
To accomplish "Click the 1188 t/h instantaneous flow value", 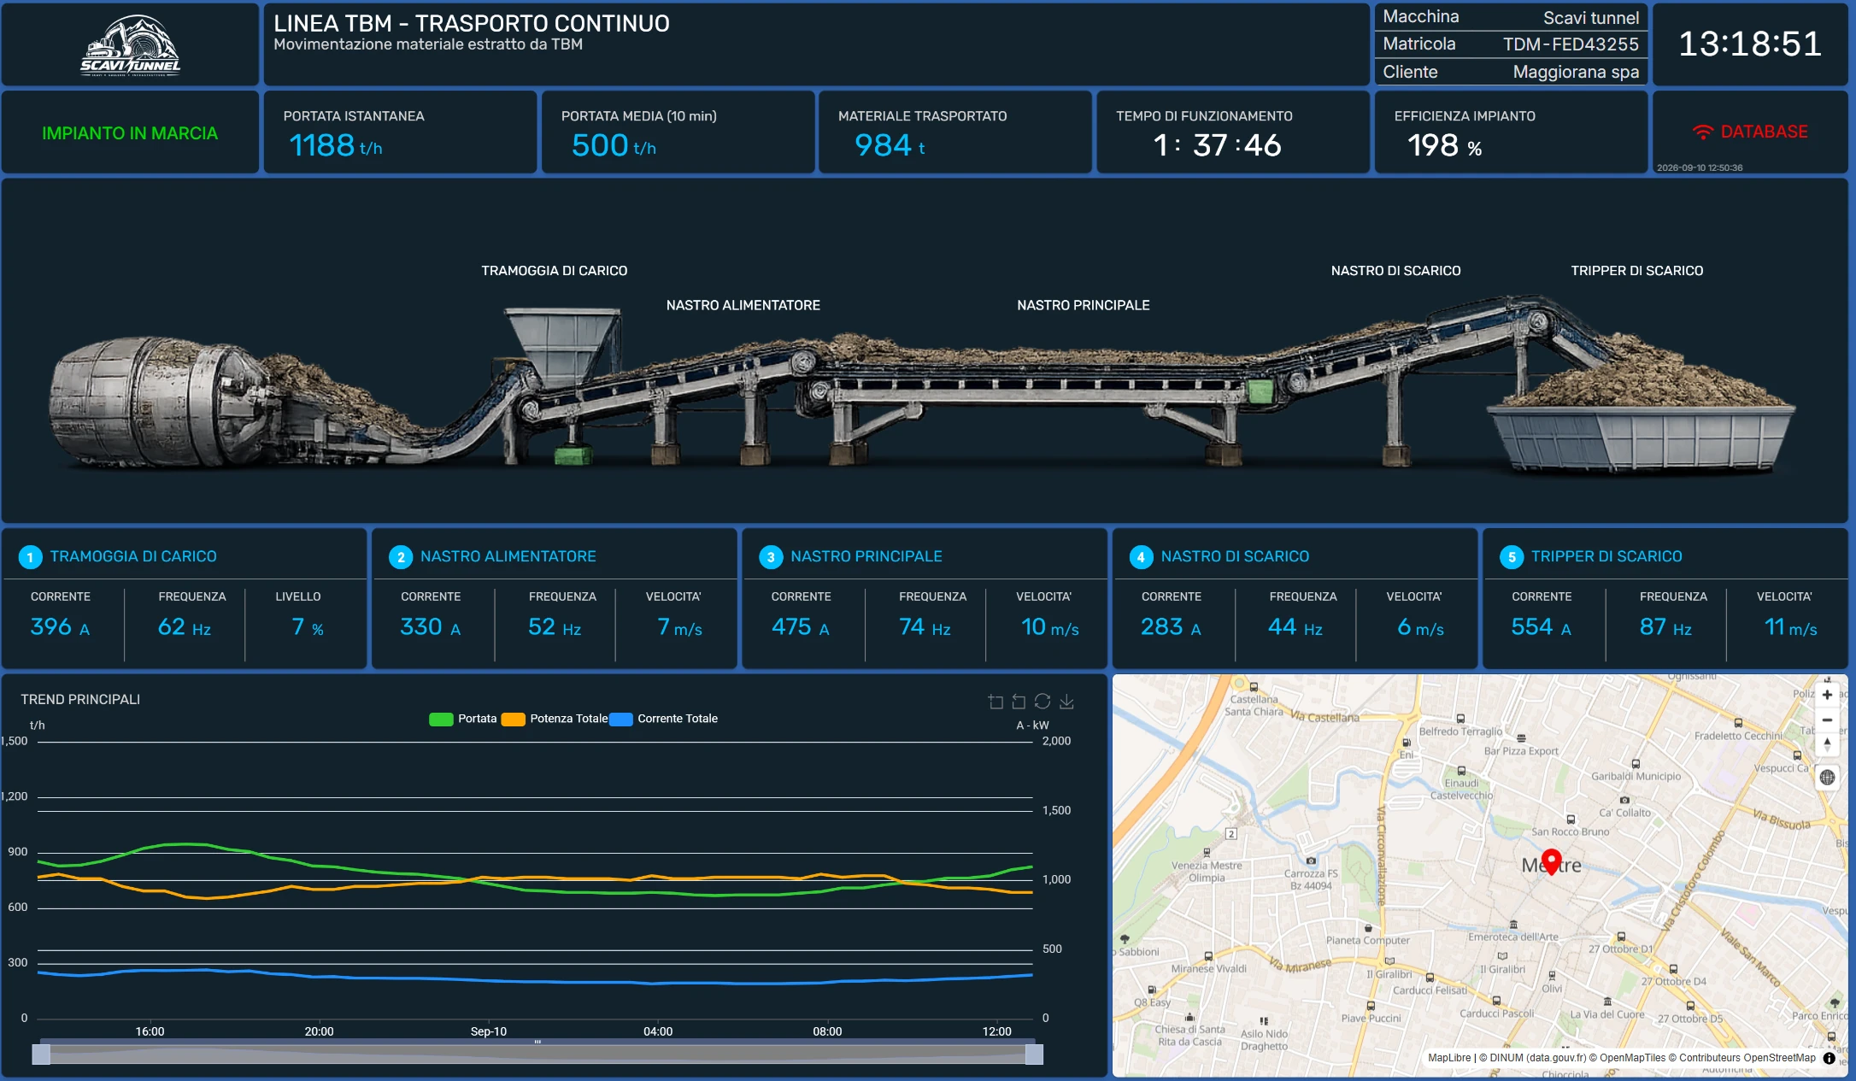I will click(x=336, y=145).
